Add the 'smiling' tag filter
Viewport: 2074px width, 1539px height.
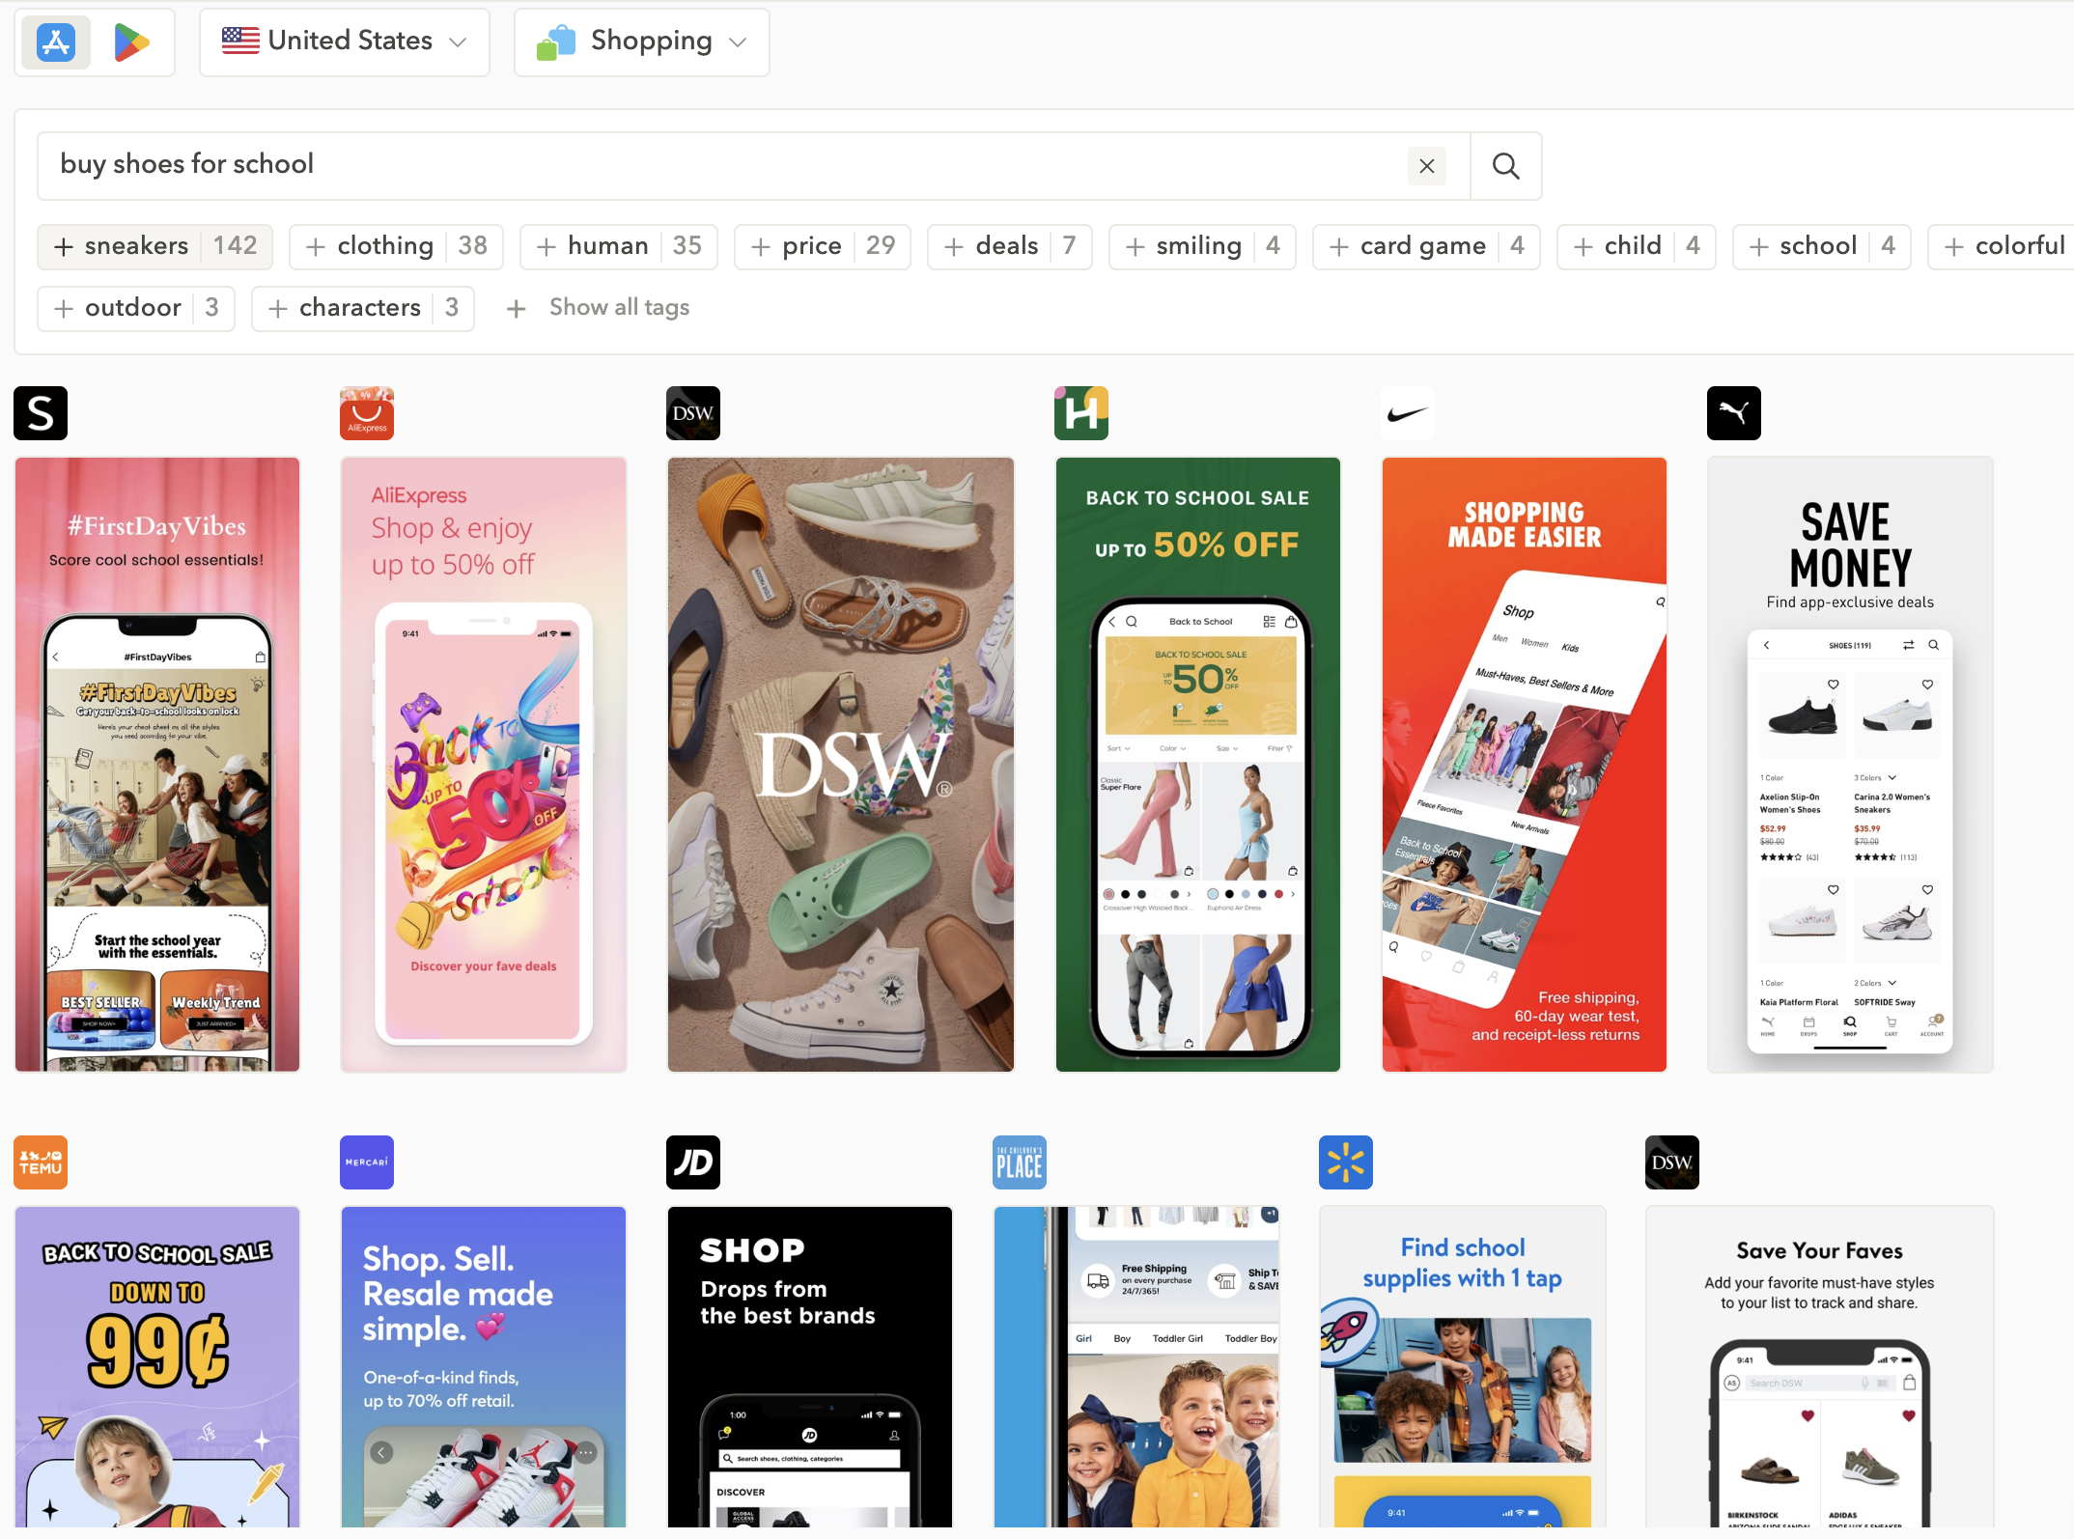click(1203, 246)
